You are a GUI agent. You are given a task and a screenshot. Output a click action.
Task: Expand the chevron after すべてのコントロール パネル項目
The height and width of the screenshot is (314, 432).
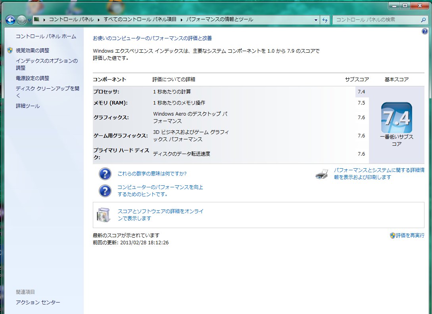(x=182, y=20)
